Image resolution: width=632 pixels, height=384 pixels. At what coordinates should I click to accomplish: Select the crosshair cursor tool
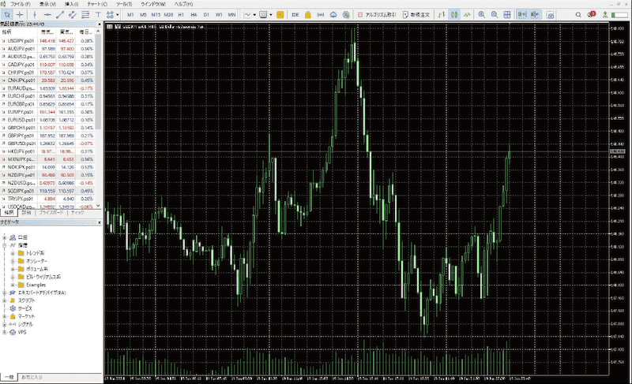coord(20,14)
